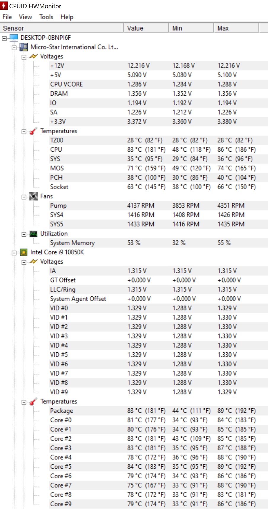Click the Intel Core i9 10850K chip icon

click(x=24, y=252)
